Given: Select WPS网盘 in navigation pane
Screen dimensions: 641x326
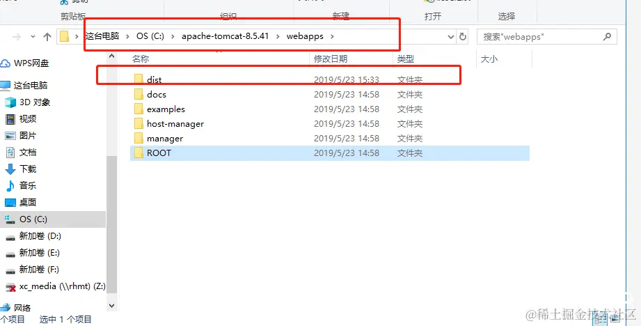Looking at the screenshot, I should point(31,63).
